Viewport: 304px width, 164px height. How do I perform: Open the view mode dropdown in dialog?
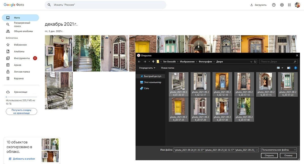tap(282, 68)
